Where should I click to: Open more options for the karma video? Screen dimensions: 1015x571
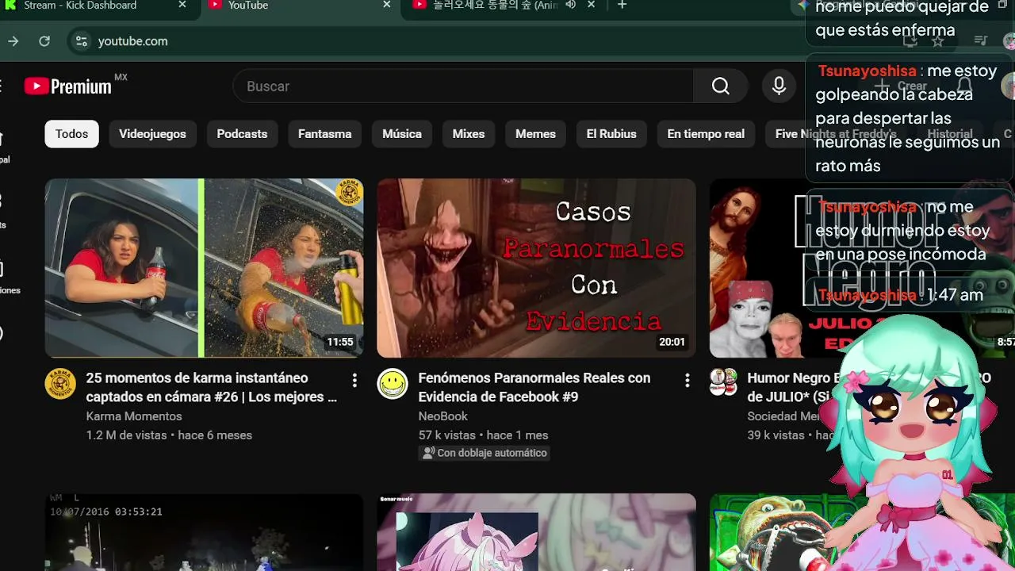click(354, 381)
